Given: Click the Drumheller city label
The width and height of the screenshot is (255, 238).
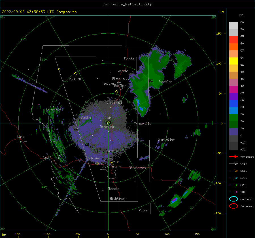Looking at the screenshot, I should click(x=166, y=140).
